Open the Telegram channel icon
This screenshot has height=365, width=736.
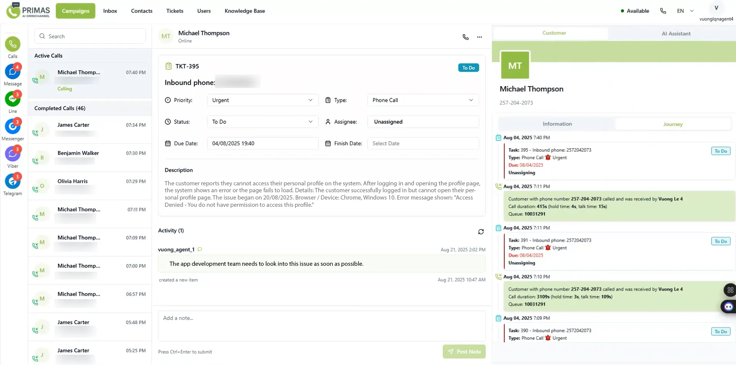pos(13,182)
